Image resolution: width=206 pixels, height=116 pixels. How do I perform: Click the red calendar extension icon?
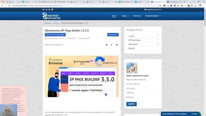coord(189,6)
